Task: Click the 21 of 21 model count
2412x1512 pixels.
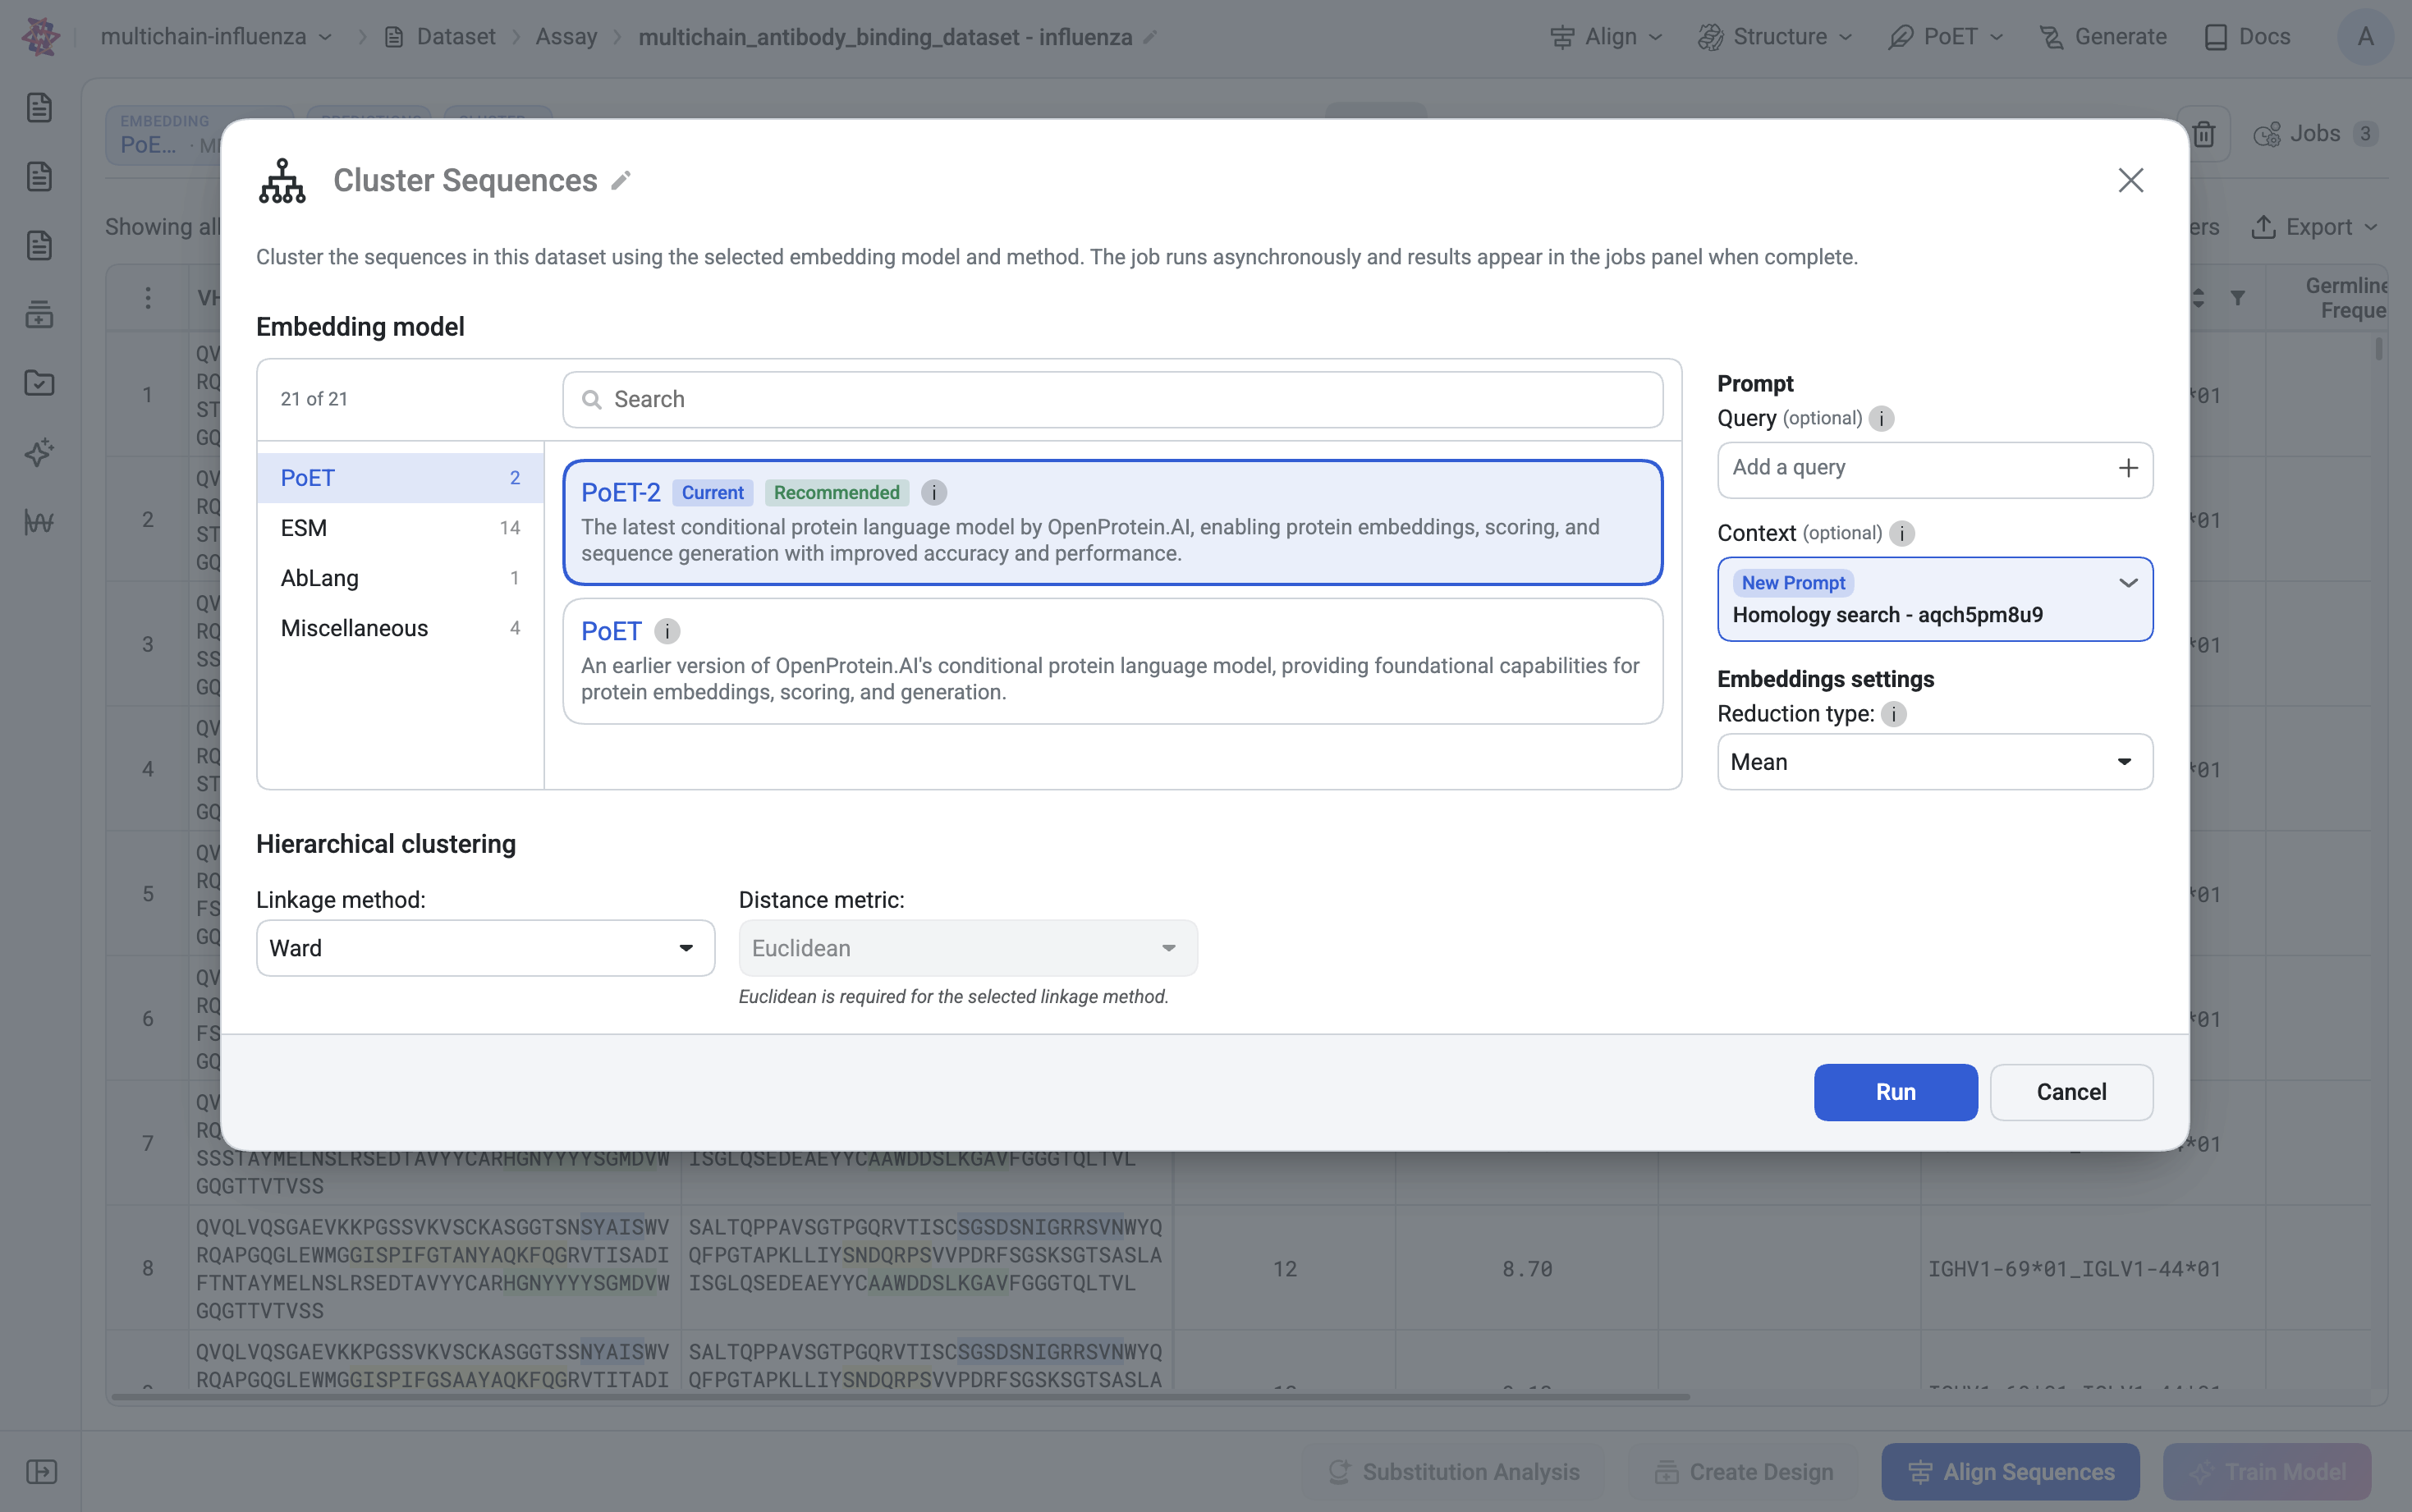Action: tap(314, 399)
